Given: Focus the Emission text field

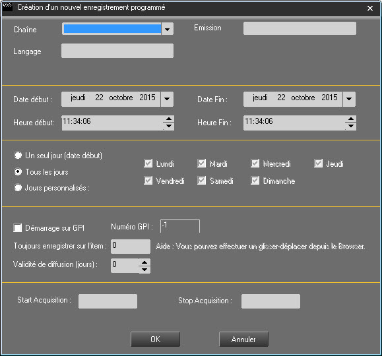Looking at the screenshot, I should coord(300,28).
